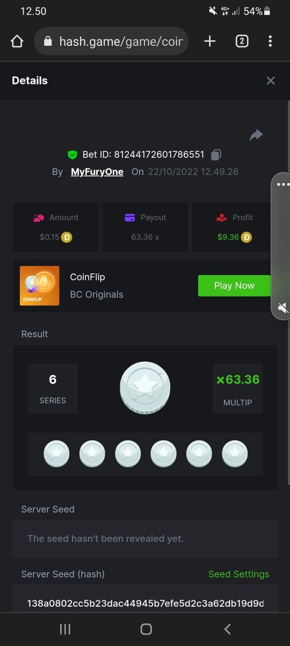The height and width of the screenshot is (646, 290).
Task: Unmute via the floating sound toggle
Action: coord(282,308)
